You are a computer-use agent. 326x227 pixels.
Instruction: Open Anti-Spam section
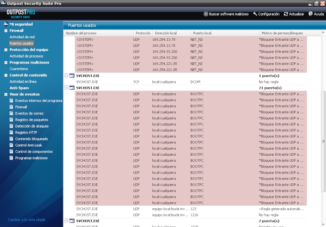(19, 88)
